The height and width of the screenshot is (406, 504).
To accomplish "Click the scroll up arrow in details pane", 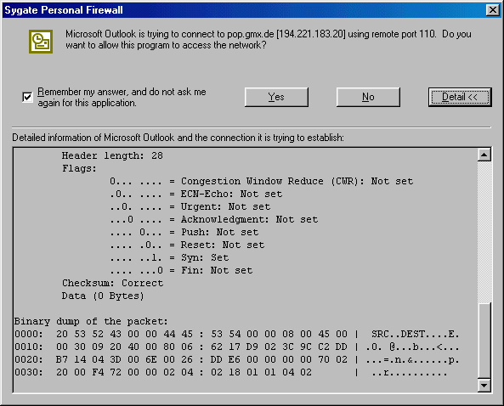I will point(484,155).
